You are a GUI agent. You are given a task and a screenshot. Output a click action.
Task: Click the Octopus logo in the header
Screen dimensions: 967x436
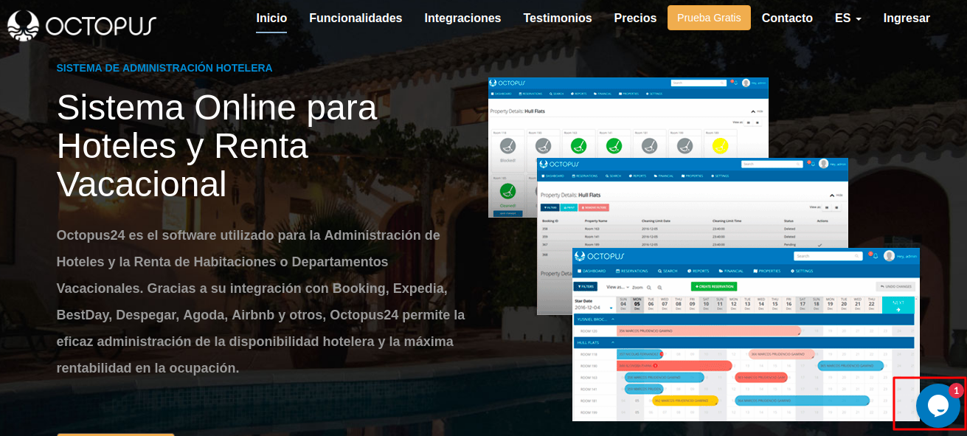tap(82, 26)
